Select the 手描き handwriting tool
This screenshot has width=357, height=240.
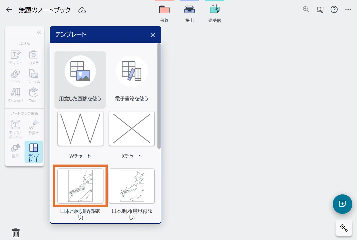(33, 127)
